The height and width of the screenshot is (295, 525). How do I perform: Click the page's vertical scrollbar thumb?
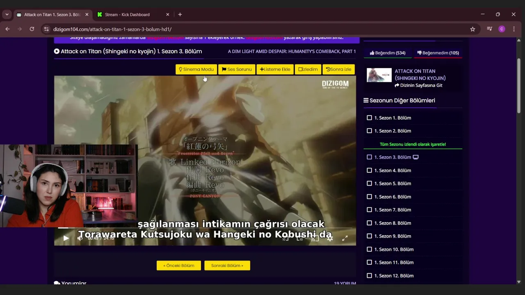click(x=519, y=86)
